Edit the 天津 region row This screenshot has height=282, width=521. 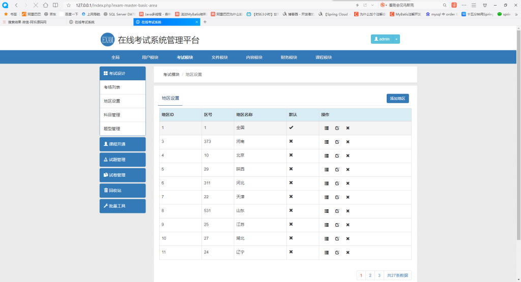[x=337, y=197]
